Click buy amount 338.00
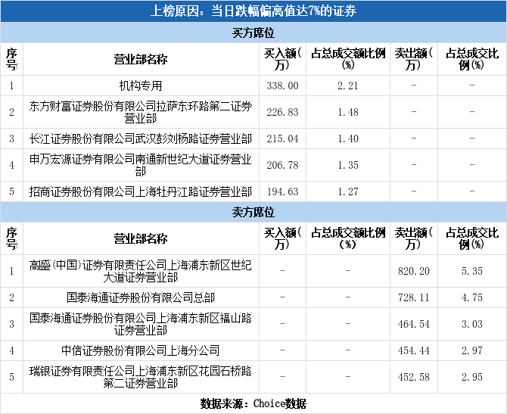 click(282, 86)
